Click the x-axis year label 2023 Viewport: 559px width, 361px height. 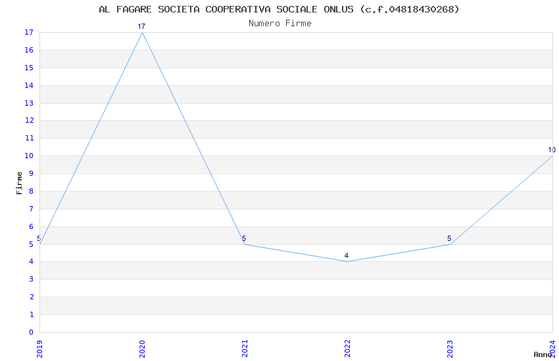pos(450,349)
